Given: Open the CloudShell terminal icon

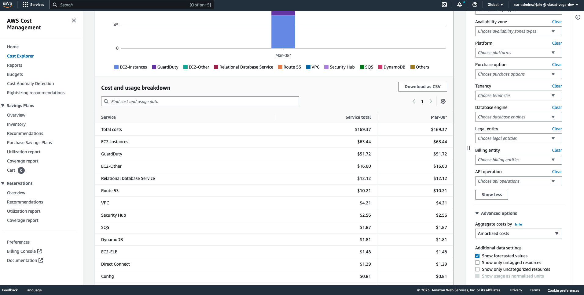Looking at the screenshot, I should tap(444, 5).
